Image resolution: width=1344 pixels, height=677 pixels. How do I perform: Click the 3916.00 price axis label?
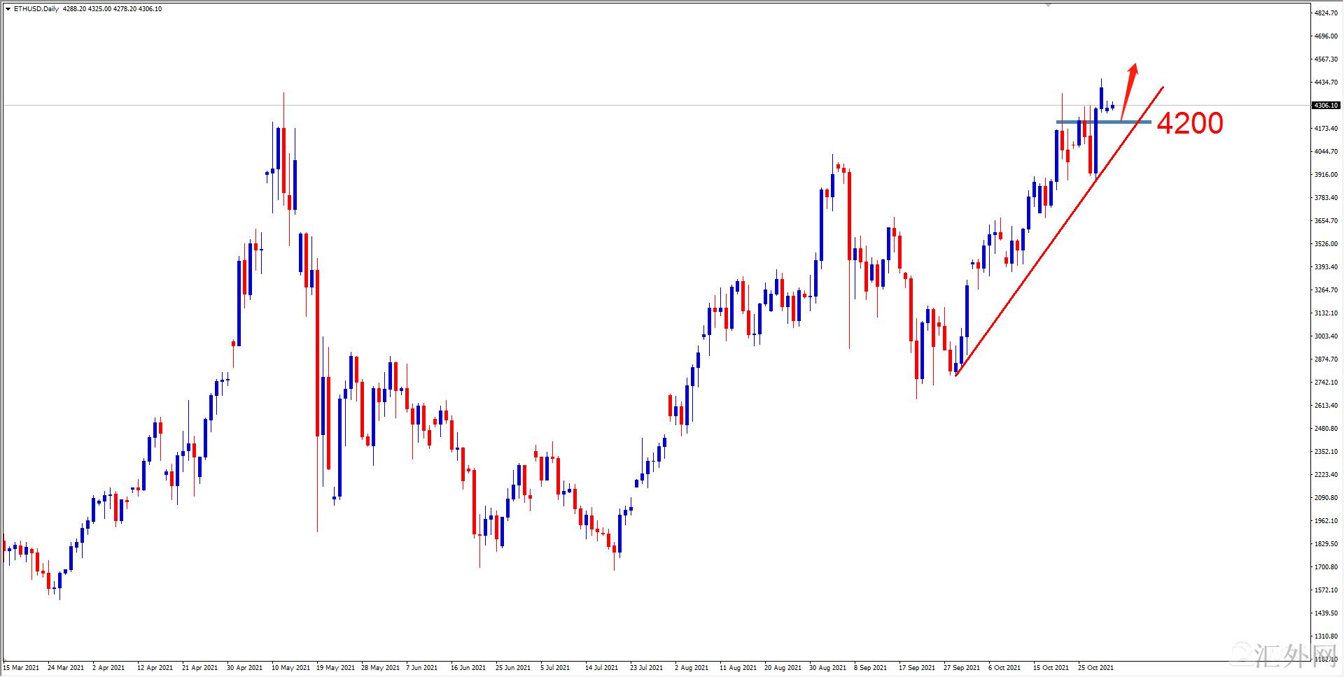1326,175
